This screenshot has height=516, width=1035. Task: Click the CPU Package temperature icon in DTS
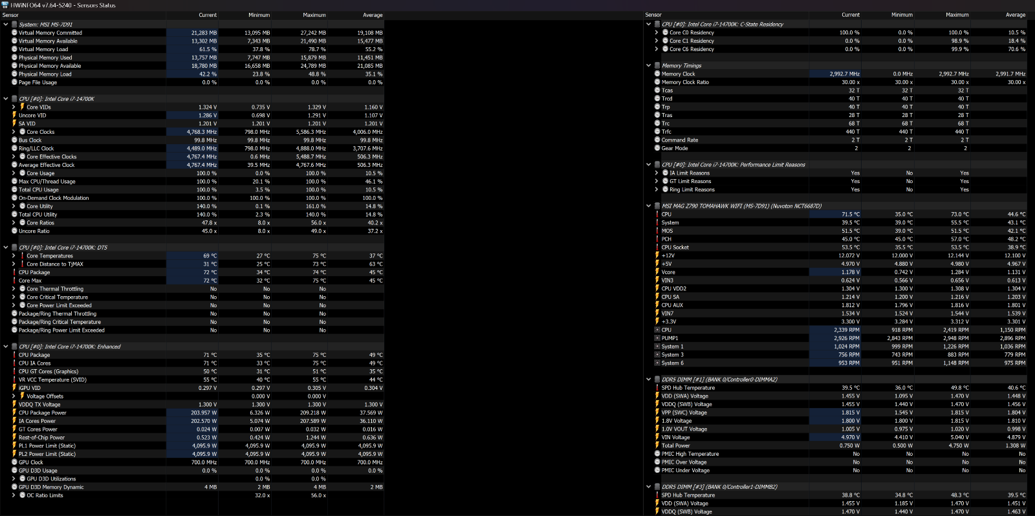pyautogui.click(x=14, y=272)
